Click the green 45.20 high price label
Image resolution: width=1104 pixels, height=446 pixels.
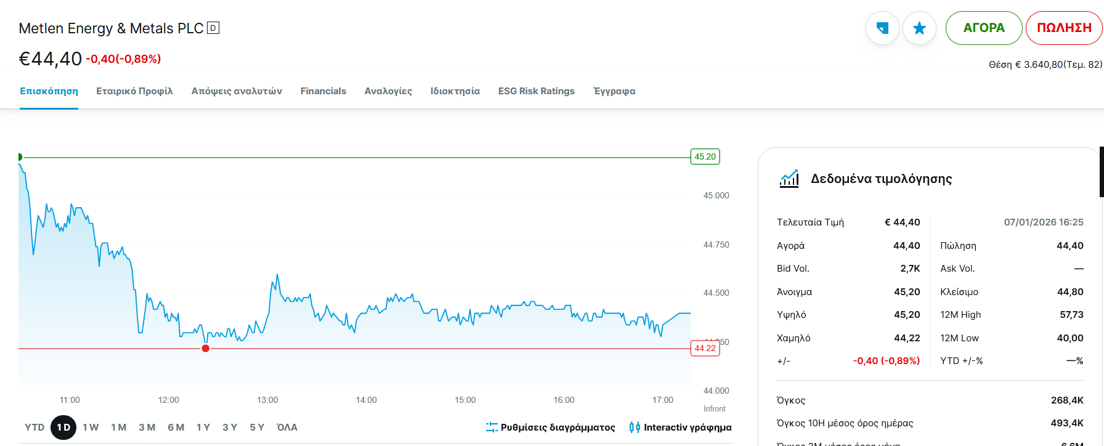tap(705, 157)
